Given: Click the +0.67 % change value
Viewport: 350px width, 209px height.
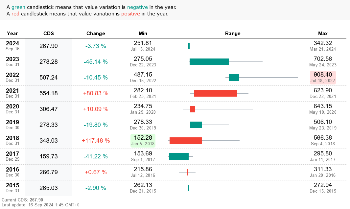Looking at the screenshot, I should [x=96, y=172].
